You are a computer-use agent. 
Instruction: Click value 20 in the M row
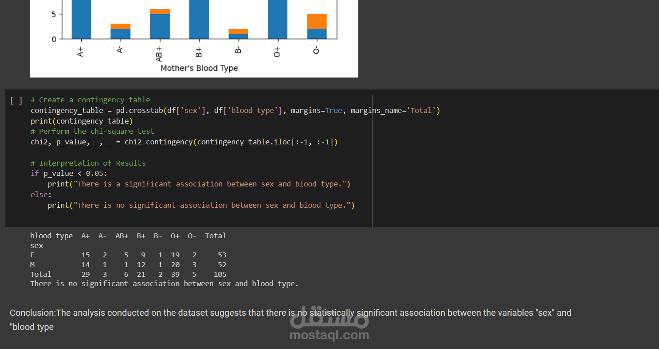[175, 265]
